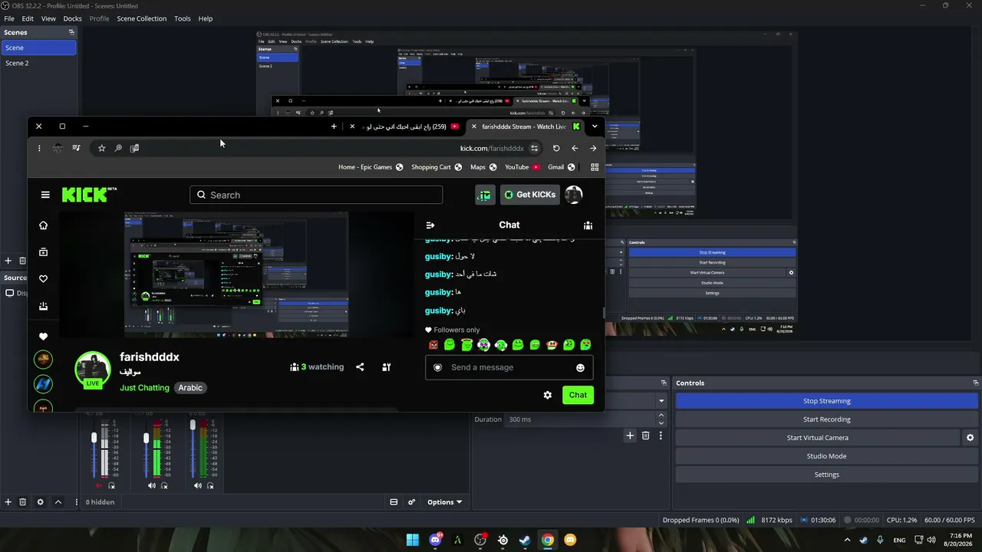Switch to the farishdddx Stream Chrome tab

526,127
